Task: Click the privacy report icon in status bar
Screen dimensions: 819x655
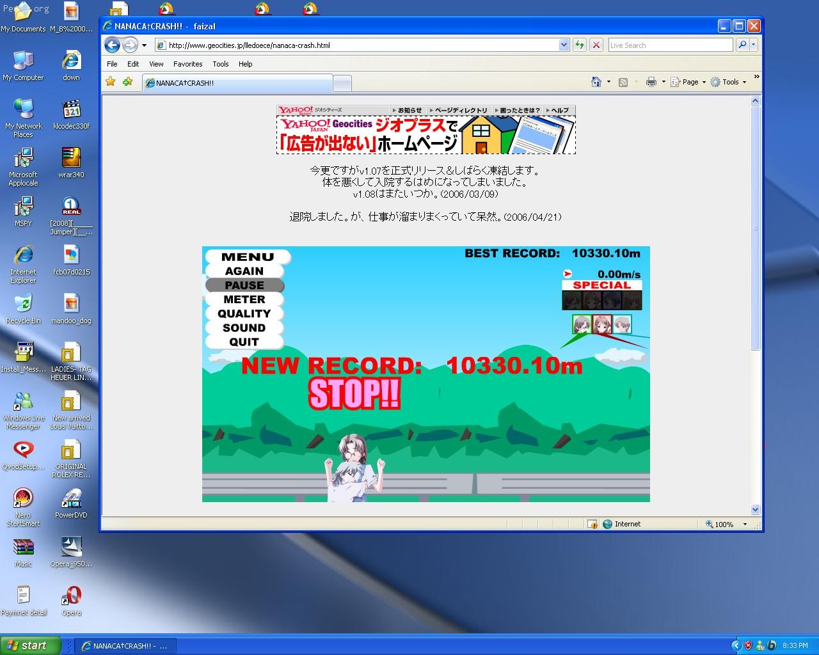Action: click(x=592, y=524)
